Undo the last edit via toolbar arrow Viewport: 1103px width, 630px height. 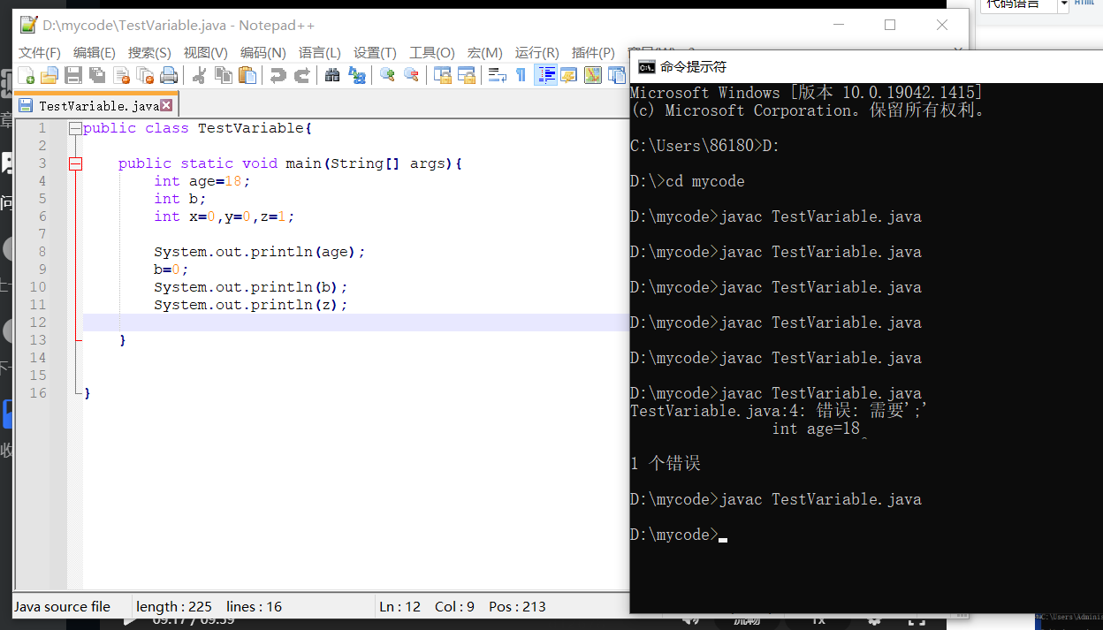[x=278, y=75]
